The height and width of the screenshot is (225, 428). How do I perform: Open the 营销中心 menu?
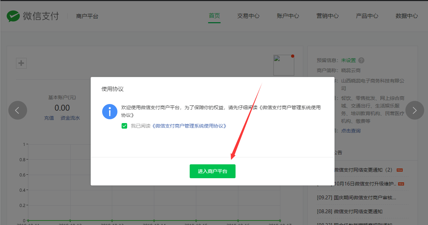click(x=328, y=16)
